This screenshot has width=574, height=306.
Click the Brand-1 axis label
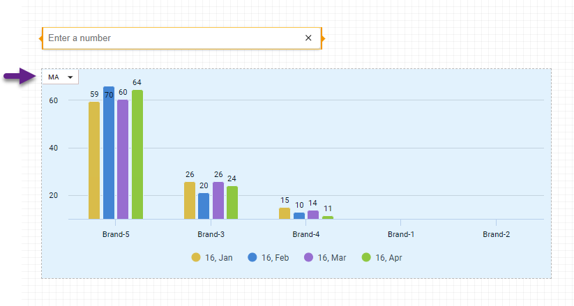point(401,235)
